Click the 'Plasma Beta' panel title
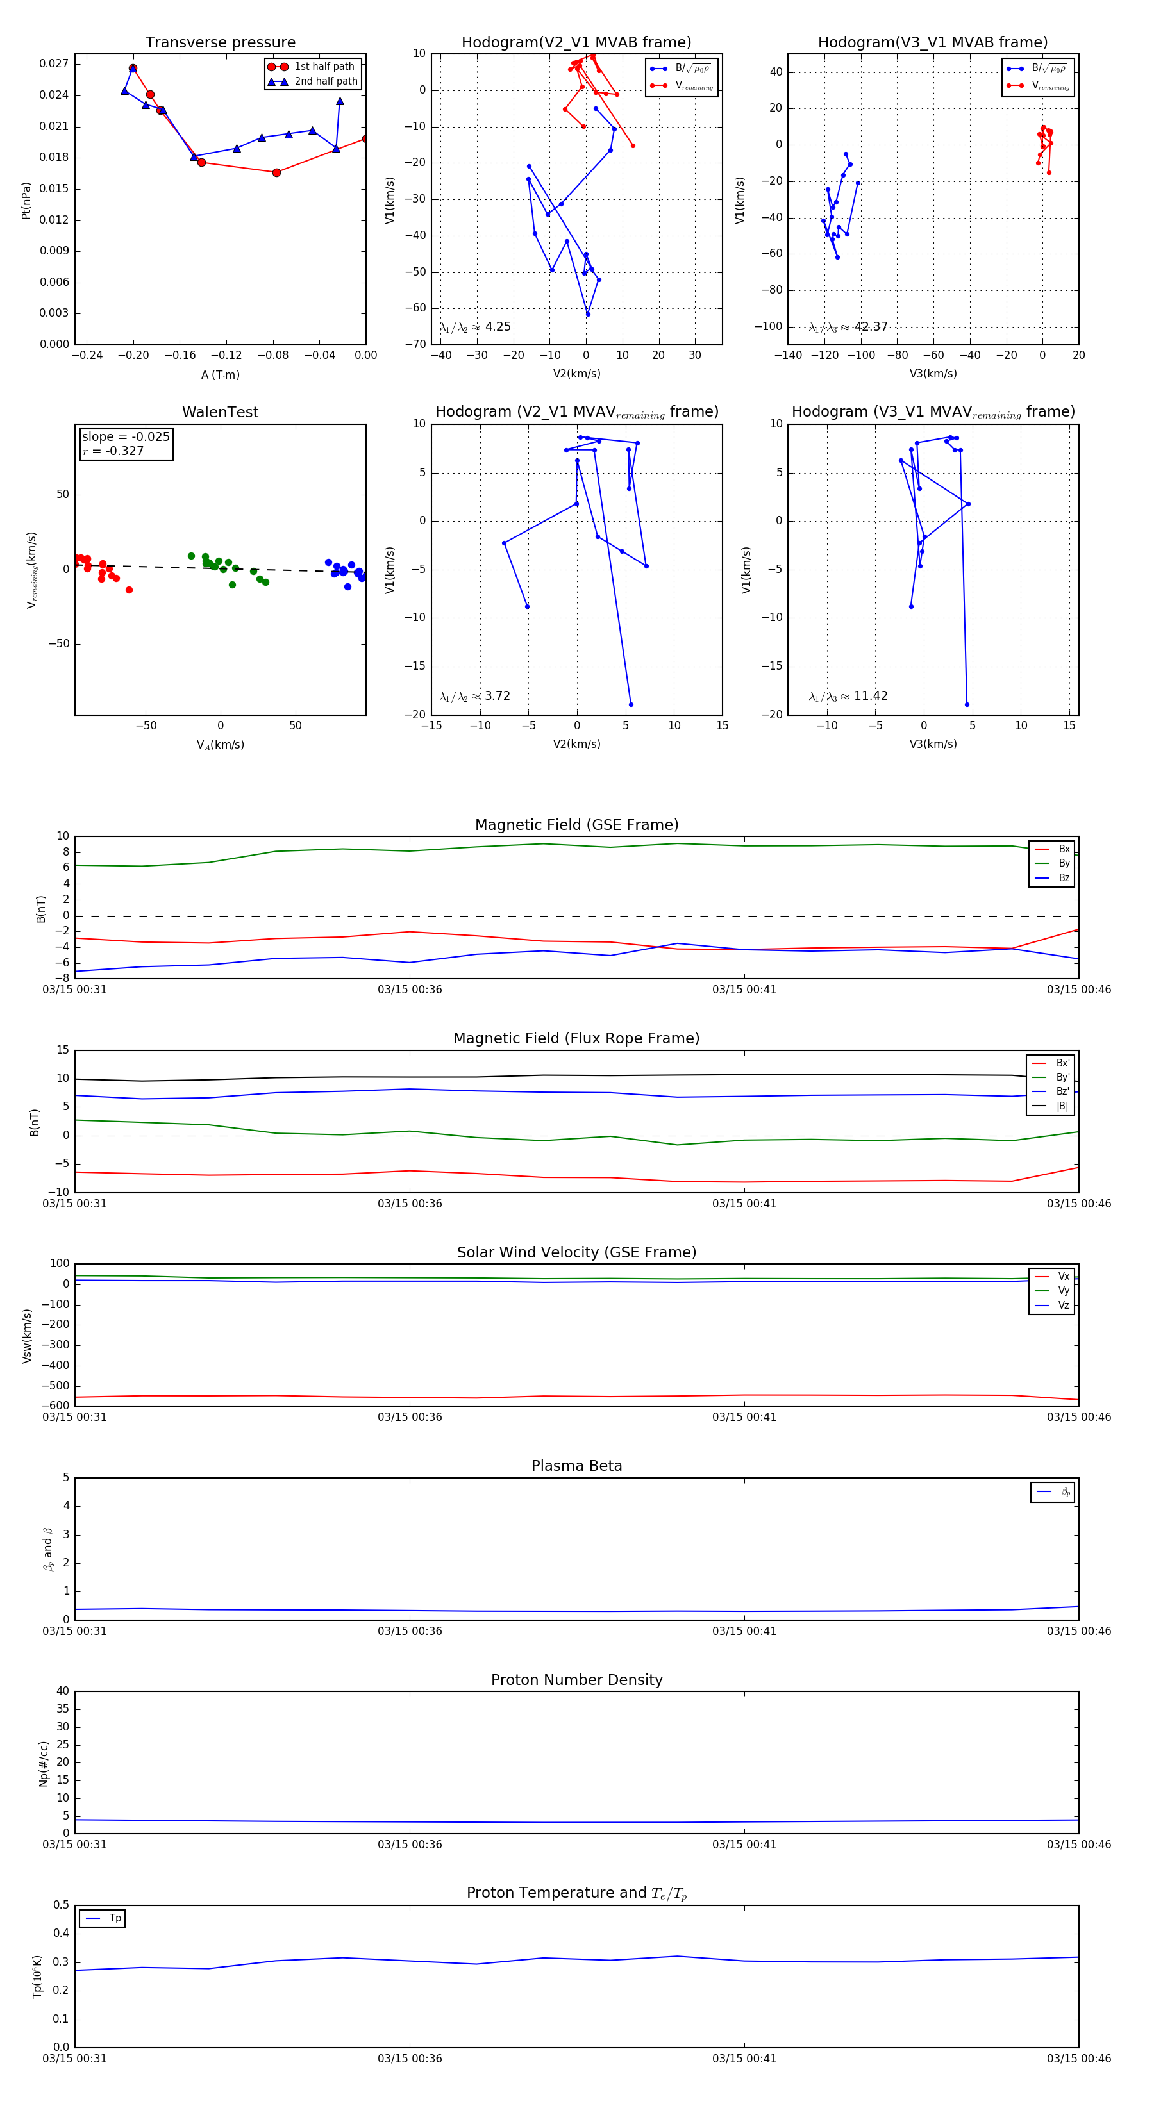Image resolution: width=1154 pixels, height=2115 pixels. click(x=576, y=1466)
